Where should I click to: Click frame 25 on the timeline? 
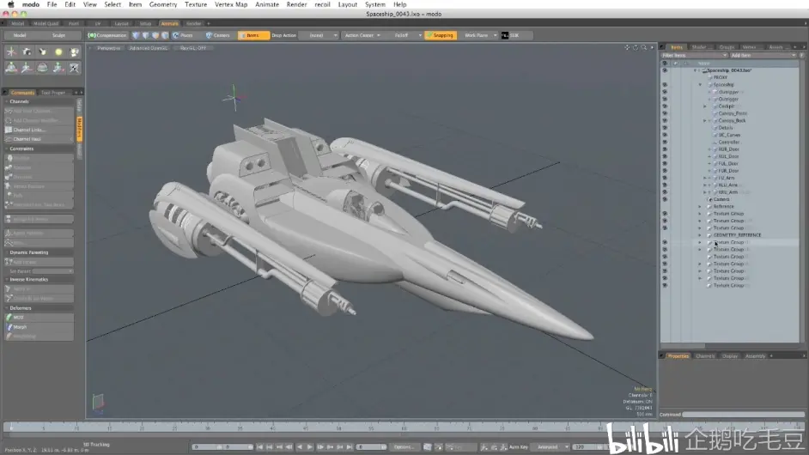point(174,428)
